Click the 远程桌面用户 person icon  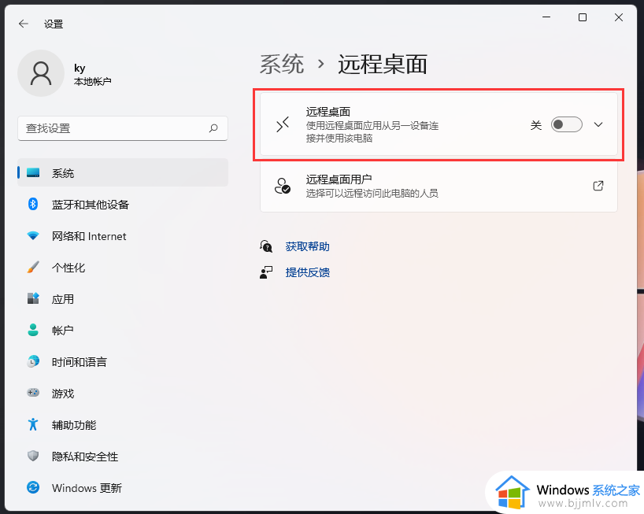[283, 186]
